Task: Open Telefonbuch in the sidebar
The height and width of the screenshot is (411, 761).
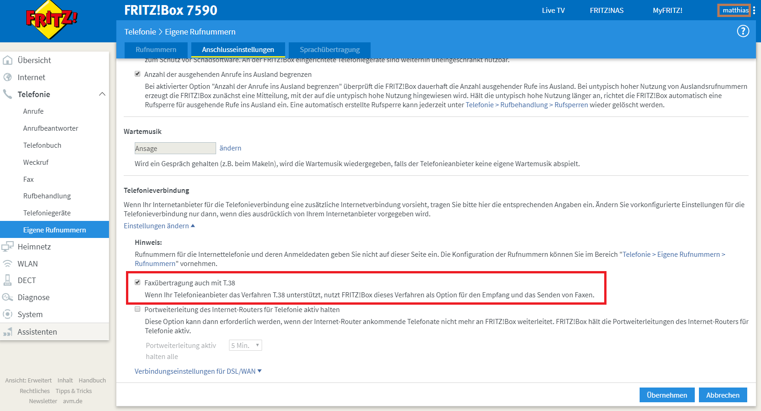Action: tap(42, 145)
